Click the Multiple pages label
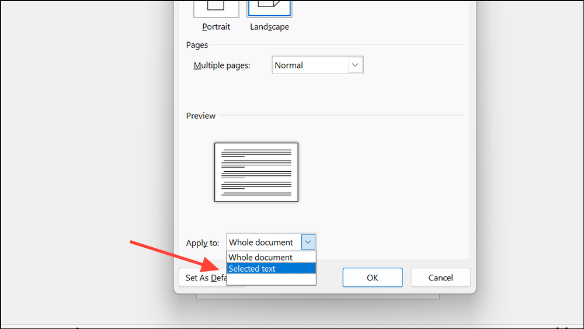This screenshot has width=584, height=329. click(x=222, y=65)
